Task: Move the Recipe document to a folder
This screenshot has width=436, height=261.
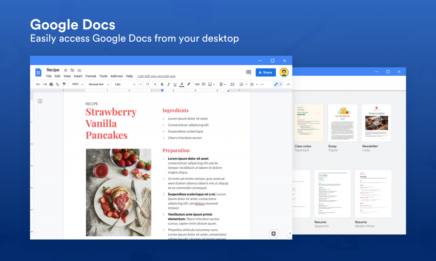Action: (72, 70)
